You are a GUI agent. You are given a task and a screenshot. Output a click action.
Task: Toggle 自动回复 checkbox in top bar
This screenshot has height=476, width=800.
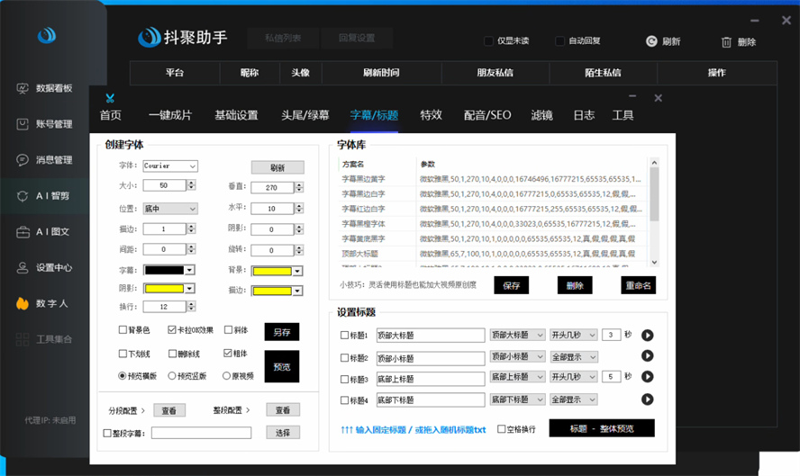[x=559, y=40]
